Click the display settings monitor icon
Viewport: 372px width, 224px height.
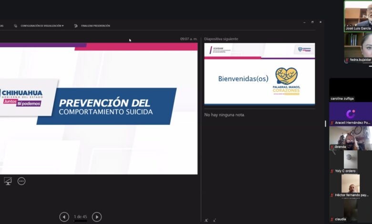pyautogui.click(x=15, y=26)
